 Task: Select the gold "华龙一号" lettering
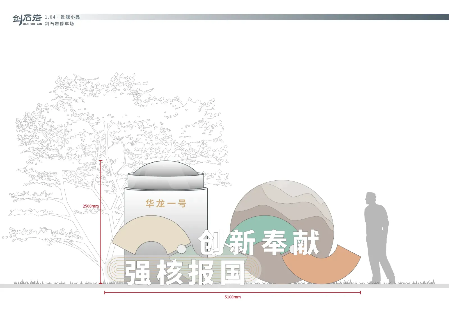point(166,203)
